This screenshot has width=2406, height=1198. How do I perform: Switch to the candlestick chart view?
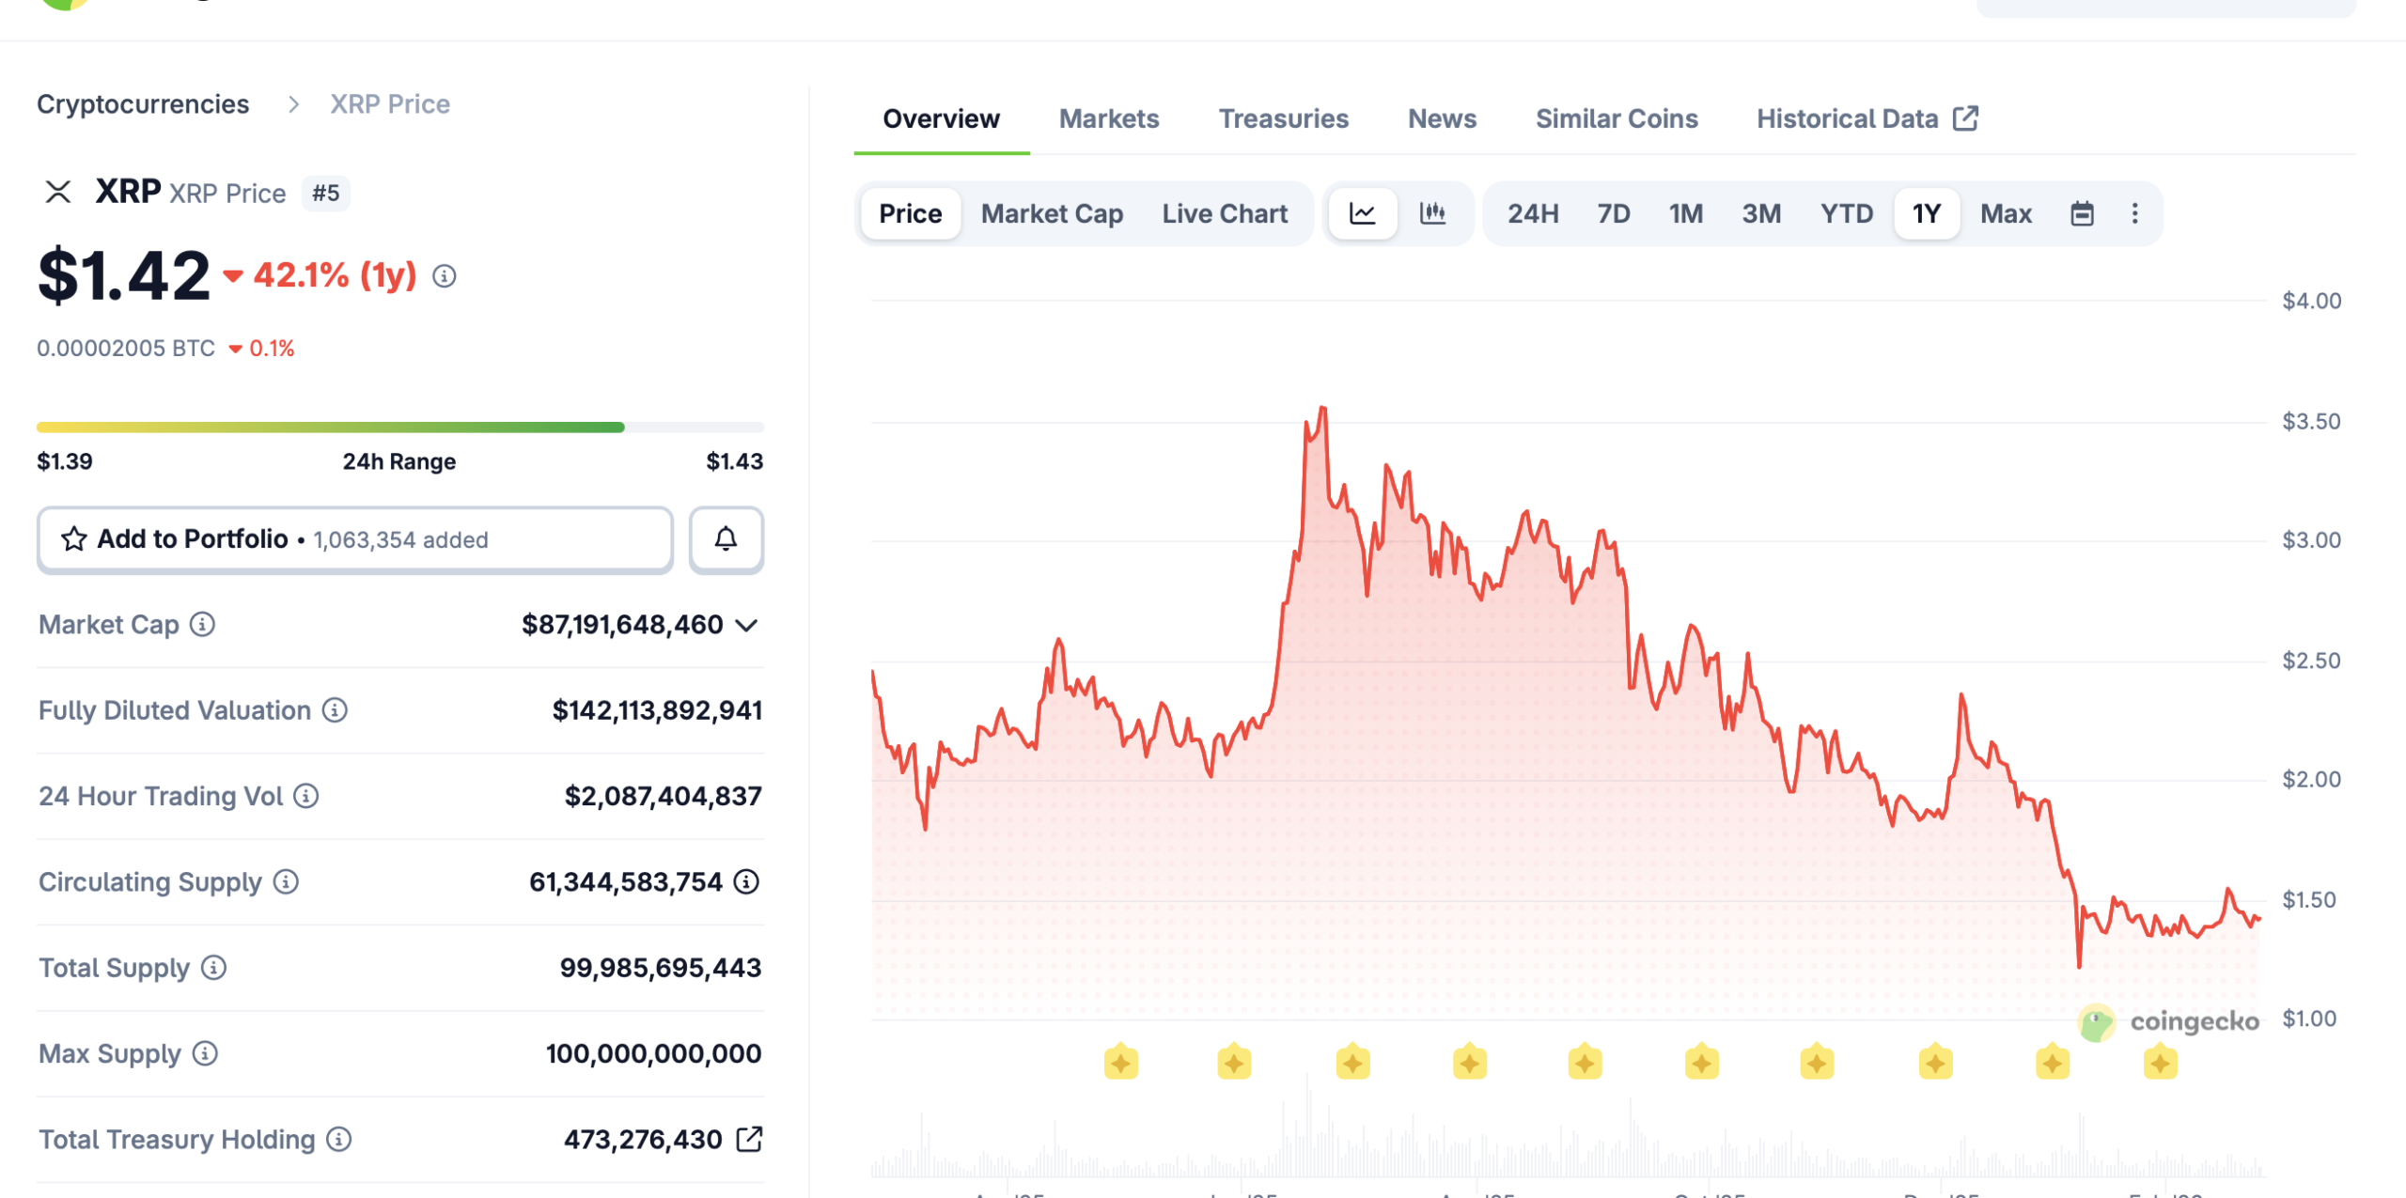tap(1432, 213)
